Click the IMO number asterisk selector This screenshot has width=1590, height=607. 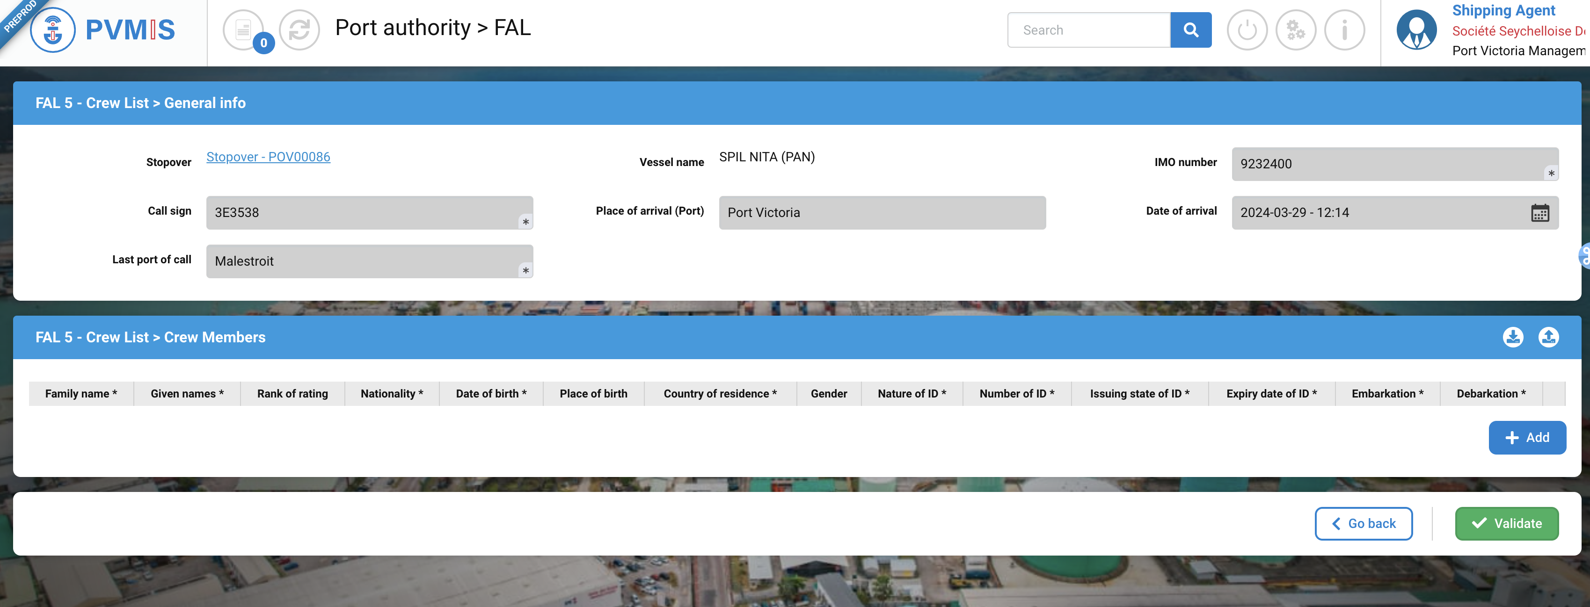click(x=1551, y=173)
